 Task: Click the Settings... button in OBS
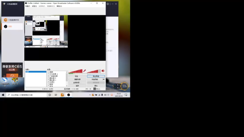click(x=77, y=76)
